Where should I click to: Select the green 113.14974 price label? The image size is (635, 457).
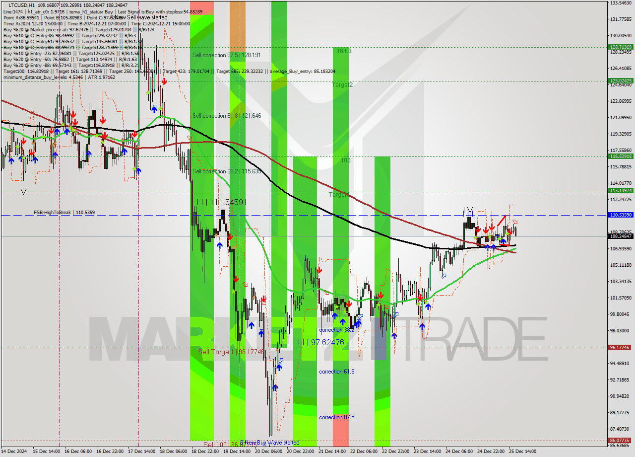tap(621, 190)
